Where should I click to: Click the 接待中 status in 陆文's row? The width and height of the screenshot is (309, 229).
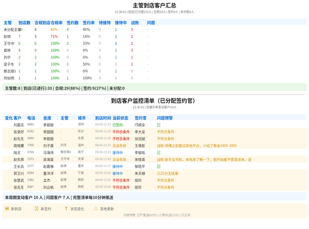coord(117,152)
